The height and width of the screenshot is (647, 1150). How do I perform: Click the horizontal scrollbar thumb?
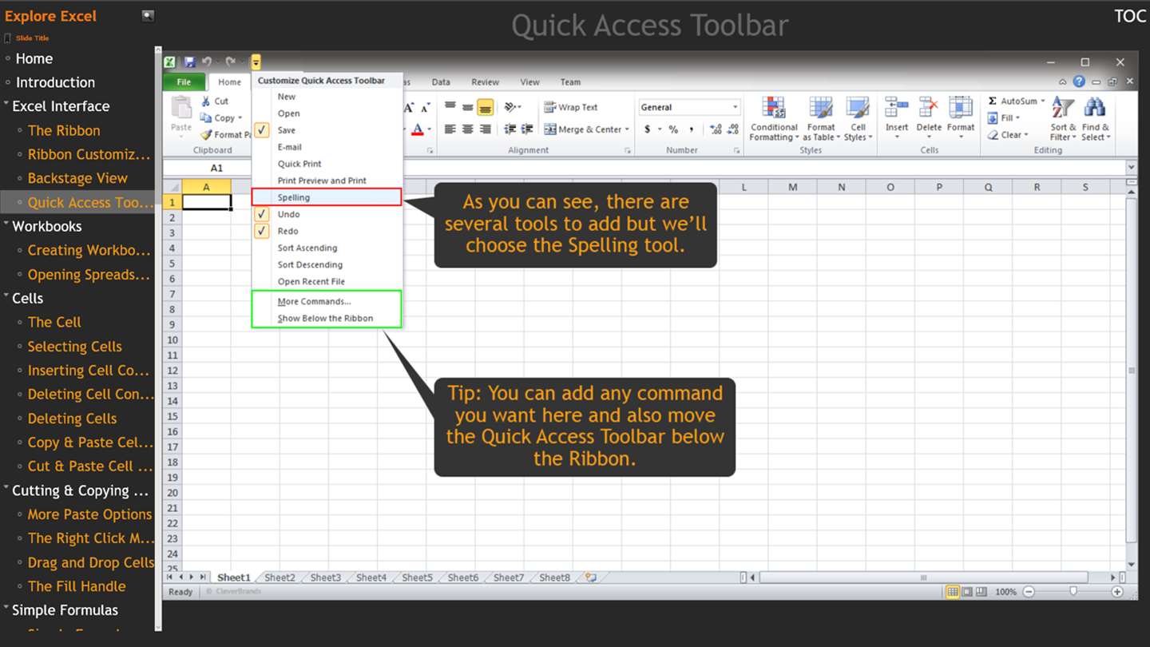click(923, 578)
